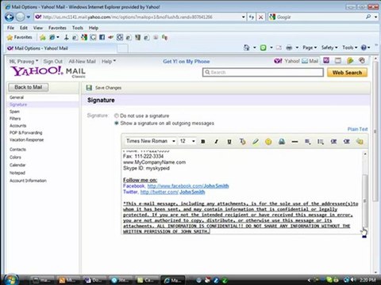Open the POP & Forwarding options

[26, 133]
